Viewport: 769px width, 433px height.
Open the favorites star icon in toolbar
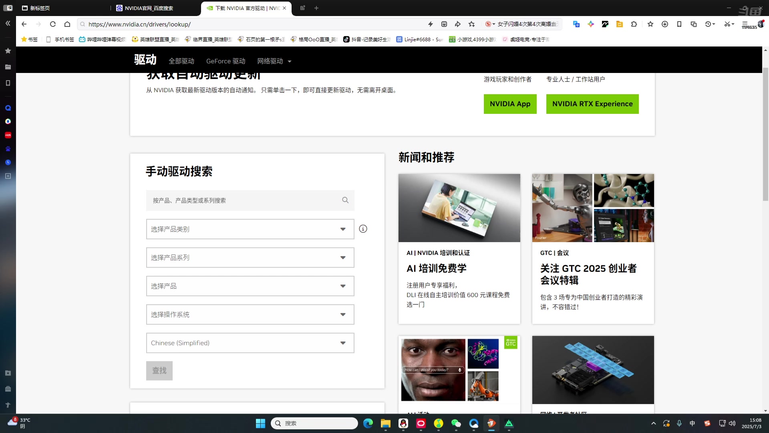[650, 24]
